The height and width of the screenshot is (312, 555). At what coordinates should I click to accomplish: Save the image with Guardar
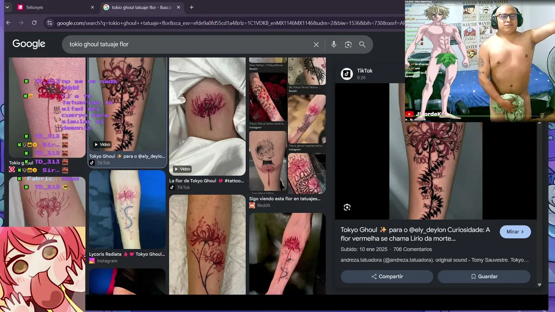click(484, 276)
